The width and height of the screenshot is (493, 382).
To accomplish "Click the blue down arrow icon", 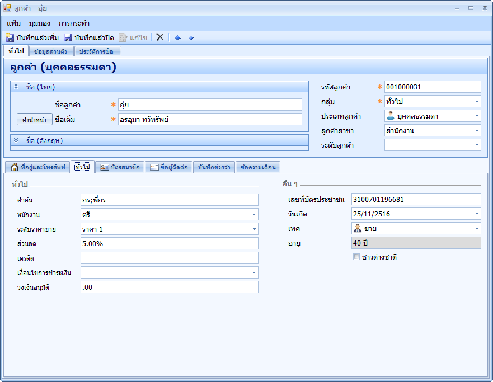I will 191,37.
